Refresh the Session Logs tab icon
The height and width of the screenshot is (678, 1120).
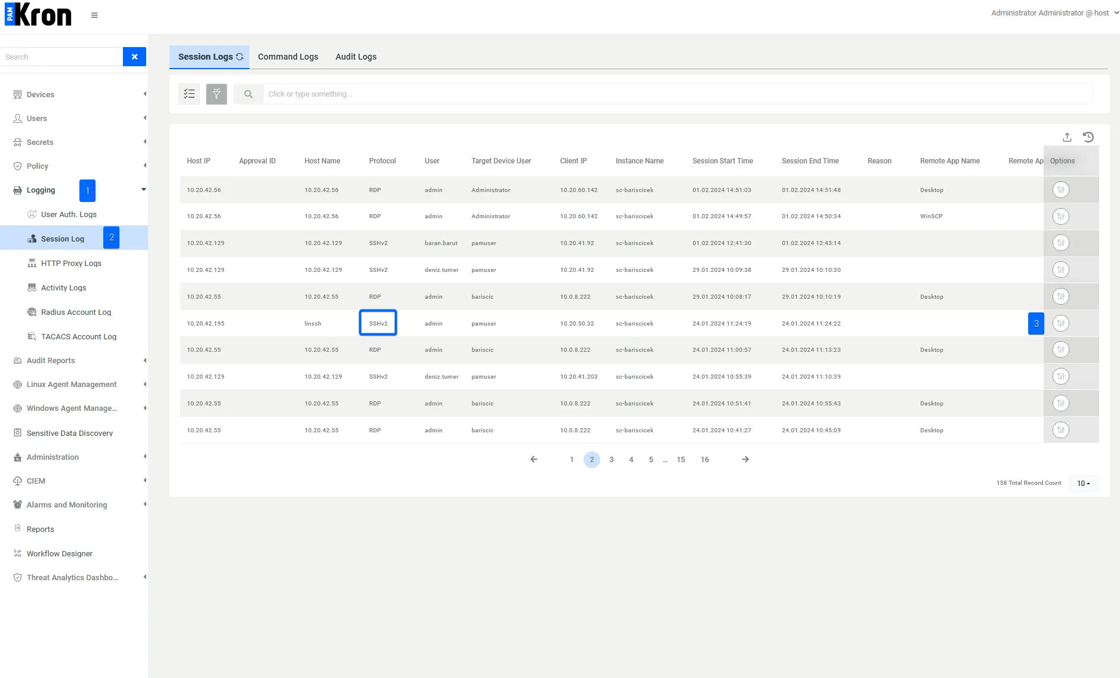pyautogui.click(x=239, y=57)
